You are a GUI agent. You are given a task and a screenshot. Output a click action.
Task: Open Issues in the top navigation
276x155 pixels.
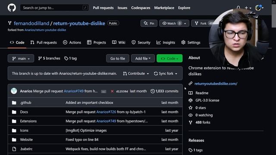(122, 8)
